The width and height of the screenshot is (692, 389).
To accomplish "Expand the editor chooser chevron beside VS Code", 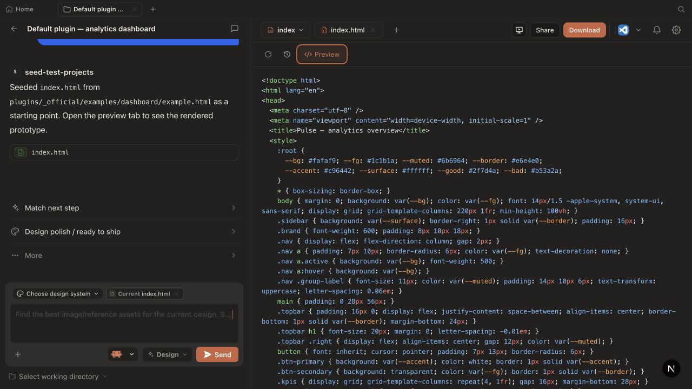I will click(638, 30).
